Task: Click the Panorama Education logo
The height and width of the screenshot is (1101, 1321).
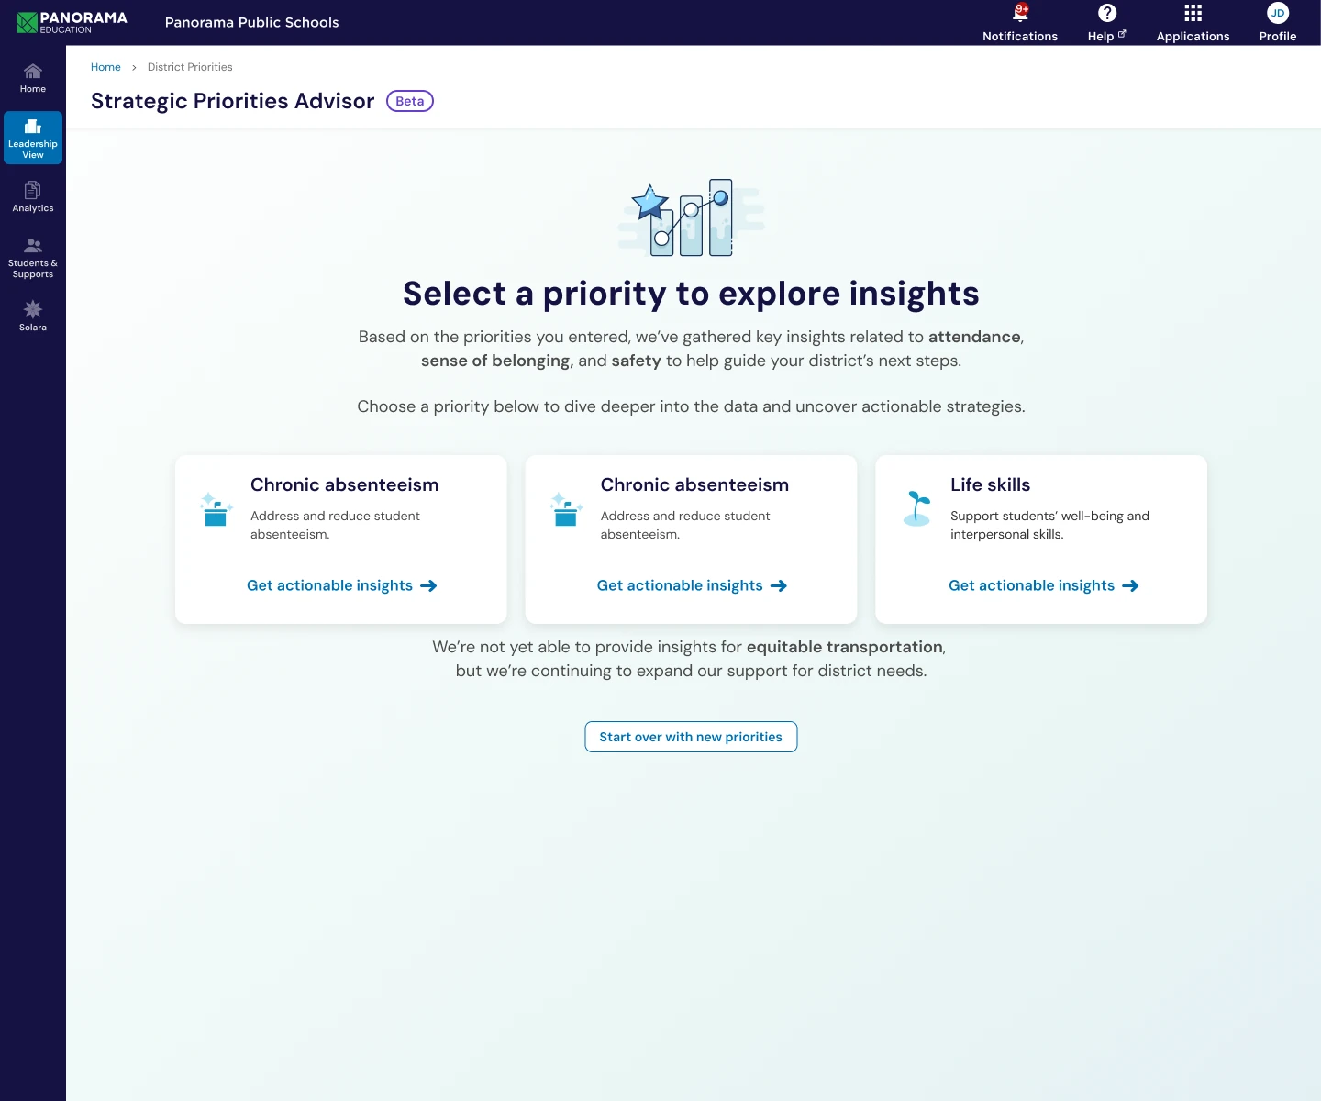Action: 72,22
